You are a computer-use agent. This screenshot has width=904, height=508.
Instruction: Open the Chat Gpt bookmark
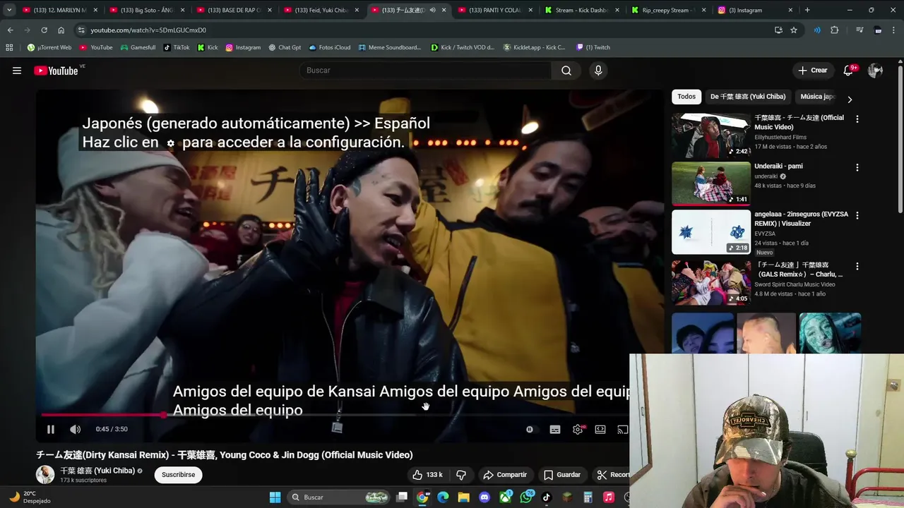284,47
